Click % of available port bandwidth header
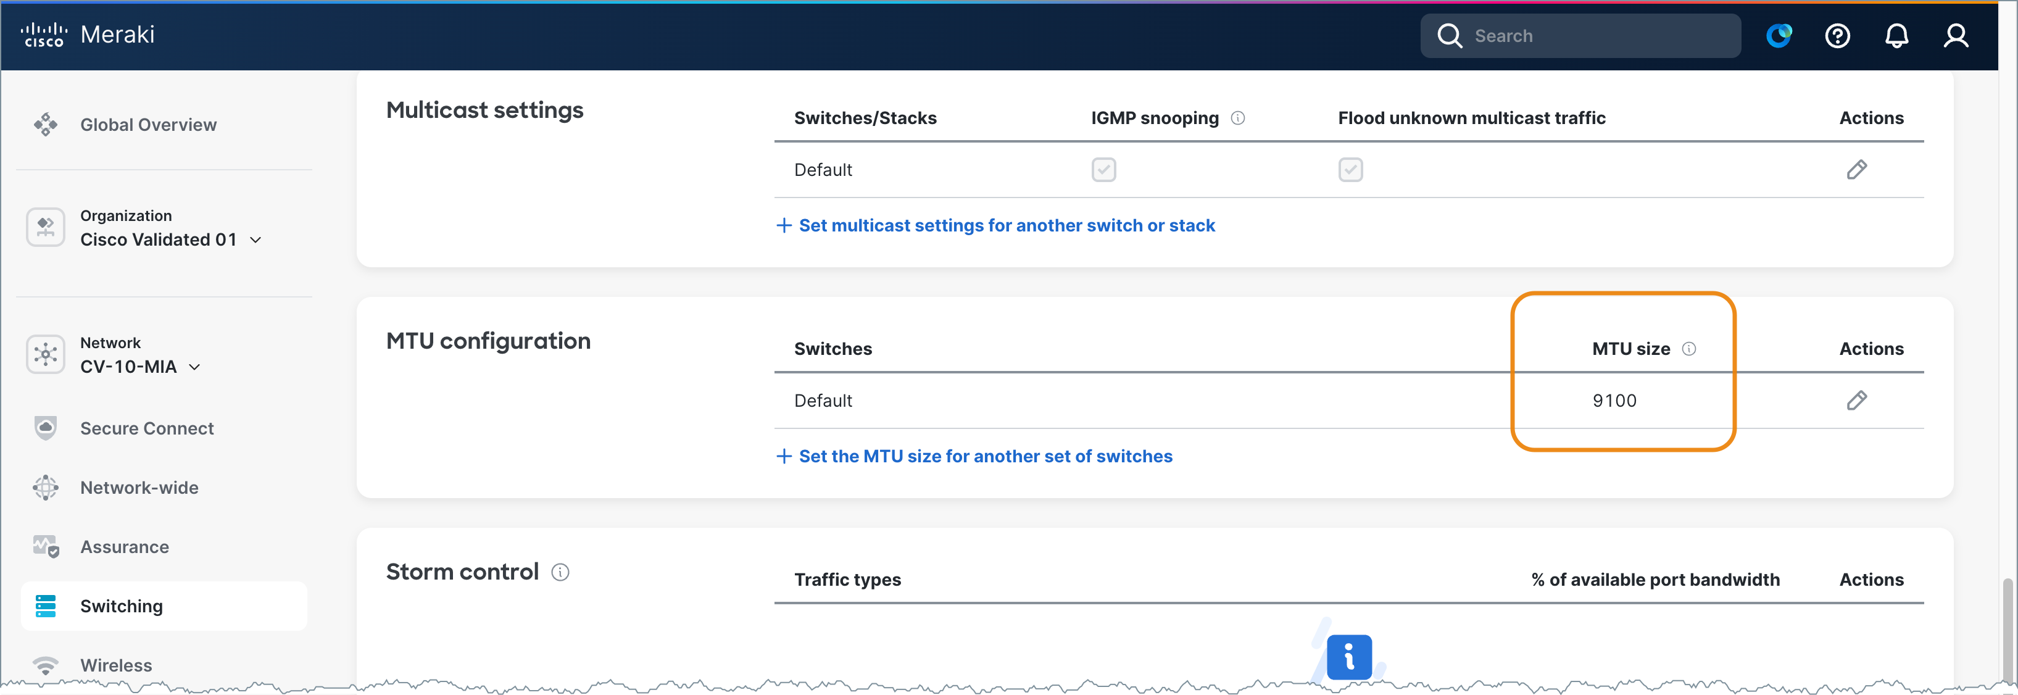Viewport: 2018px width, 695px height. 1655,580
